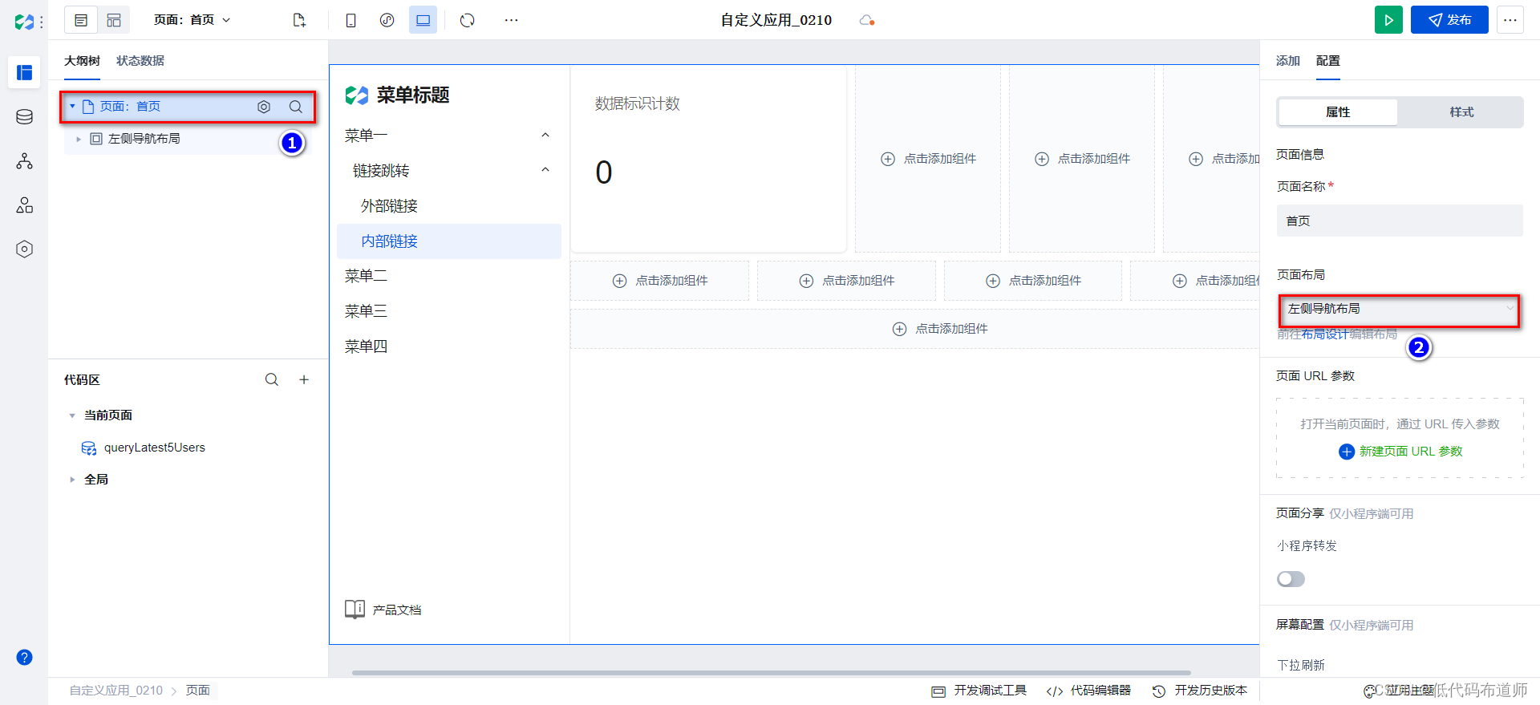Open the 页面: 首页 page selector dropdown
This screenshot has width=1540, height=705.
[192, 20]
